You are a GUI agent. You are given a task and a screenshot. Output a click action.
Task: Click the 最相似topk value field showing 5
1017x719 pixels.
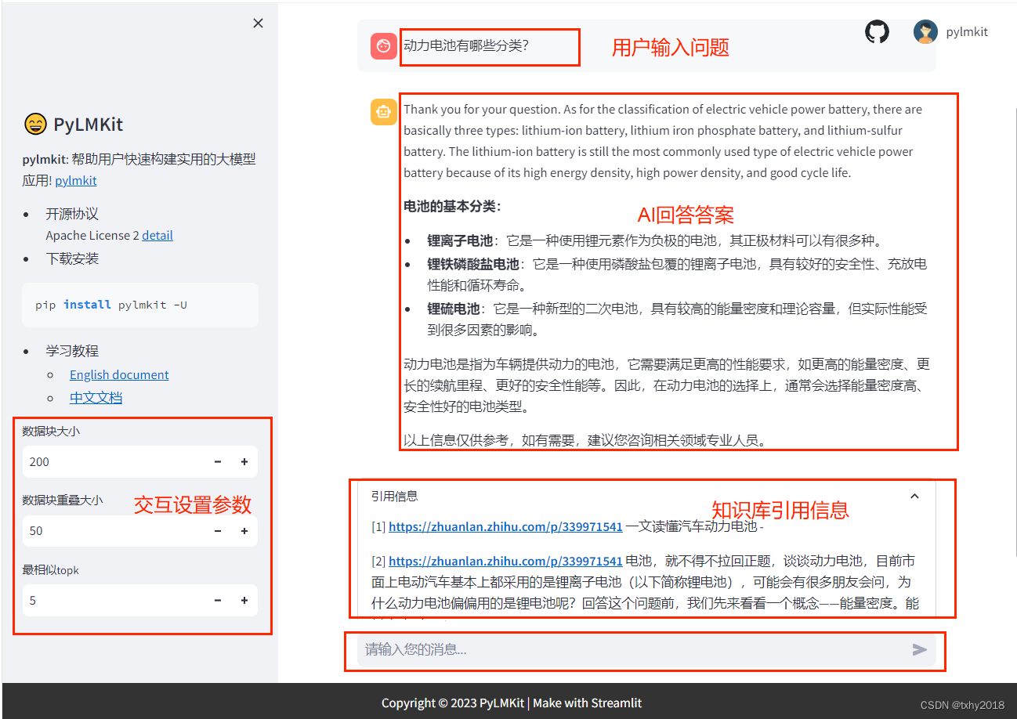[114, 601]
